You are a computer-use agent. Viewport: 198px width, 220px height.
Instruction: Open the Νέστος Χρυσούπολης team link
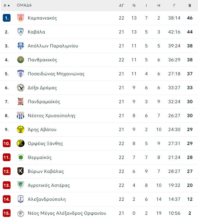point(52,116)
